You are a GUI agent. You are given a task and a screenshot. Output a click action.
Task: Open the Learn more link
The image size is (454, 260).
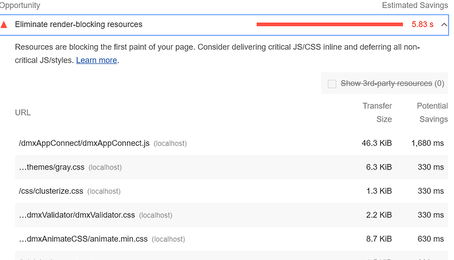pyautogui.click(x=97, y=60)
